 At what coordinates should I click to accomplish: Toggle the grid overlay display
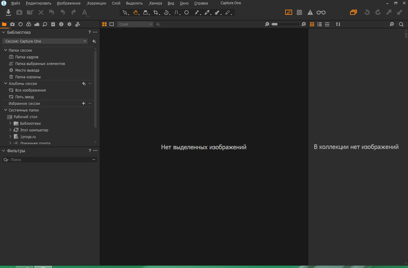299,12
